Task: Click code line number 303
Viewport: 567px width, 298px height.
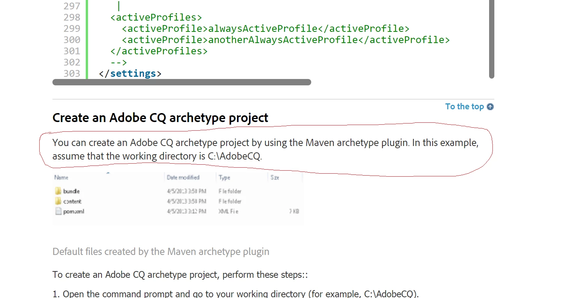Action: [72, 73]
